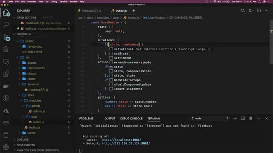Expand the AWS CDK EXPLORER section

click(x=38, y=150)
